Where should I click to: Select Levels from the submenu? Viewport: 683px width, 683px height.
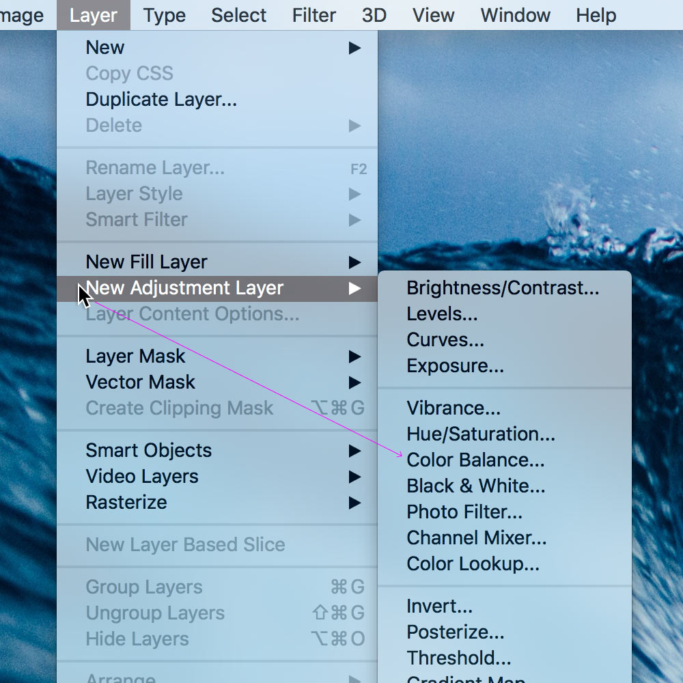442,314
